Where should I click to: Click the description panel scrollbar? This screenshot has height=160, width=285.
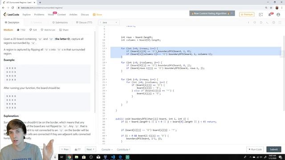[x=95, y=72]
